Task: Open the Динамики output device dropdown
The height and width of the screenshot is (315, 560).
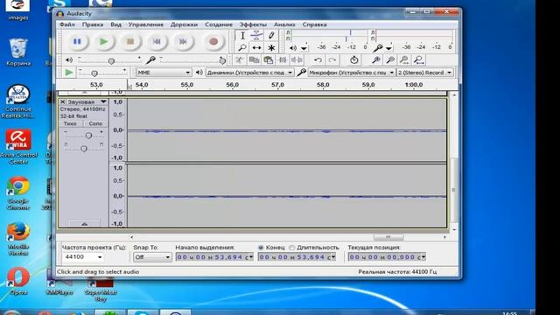Action: coord(249,73)
